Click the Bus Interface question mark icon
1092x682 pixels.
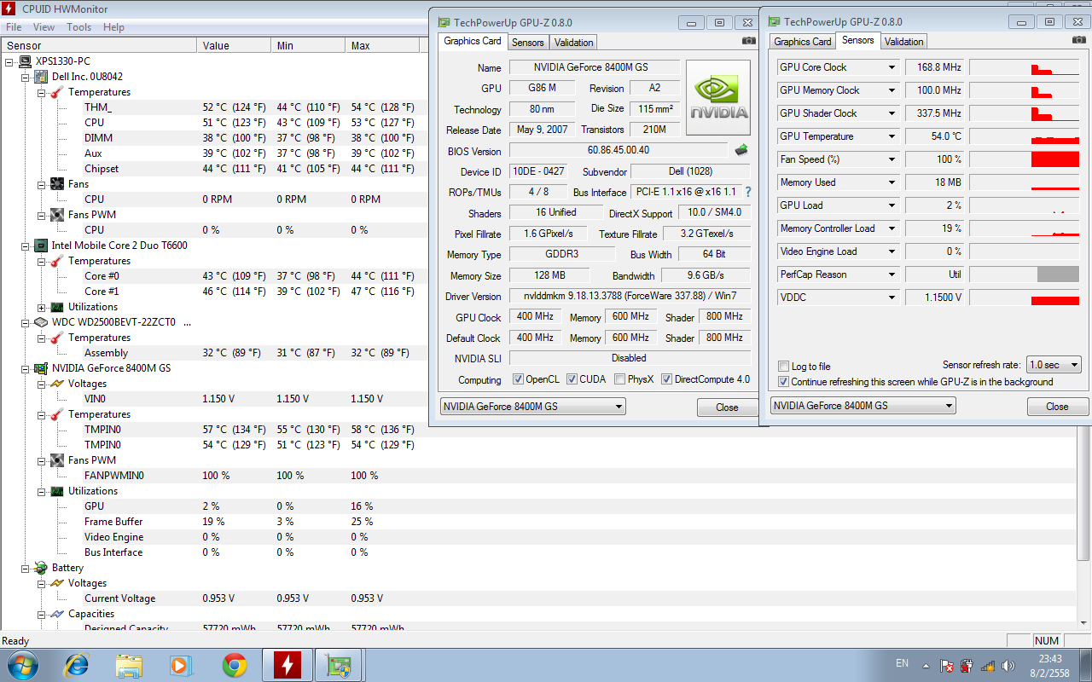tap(748, 193)
